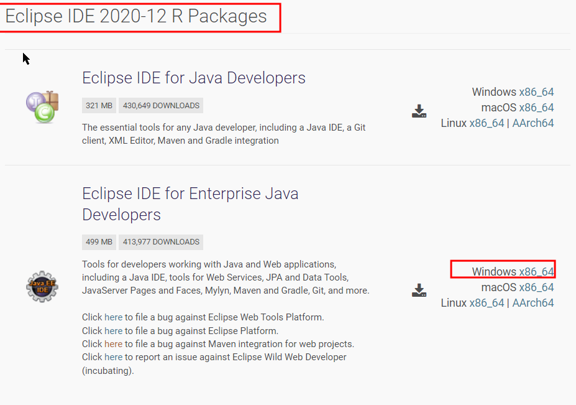Download Enterprise Java macOS x86_64 build
Screen dimensions: 576x405
click(x=536, y=287)
